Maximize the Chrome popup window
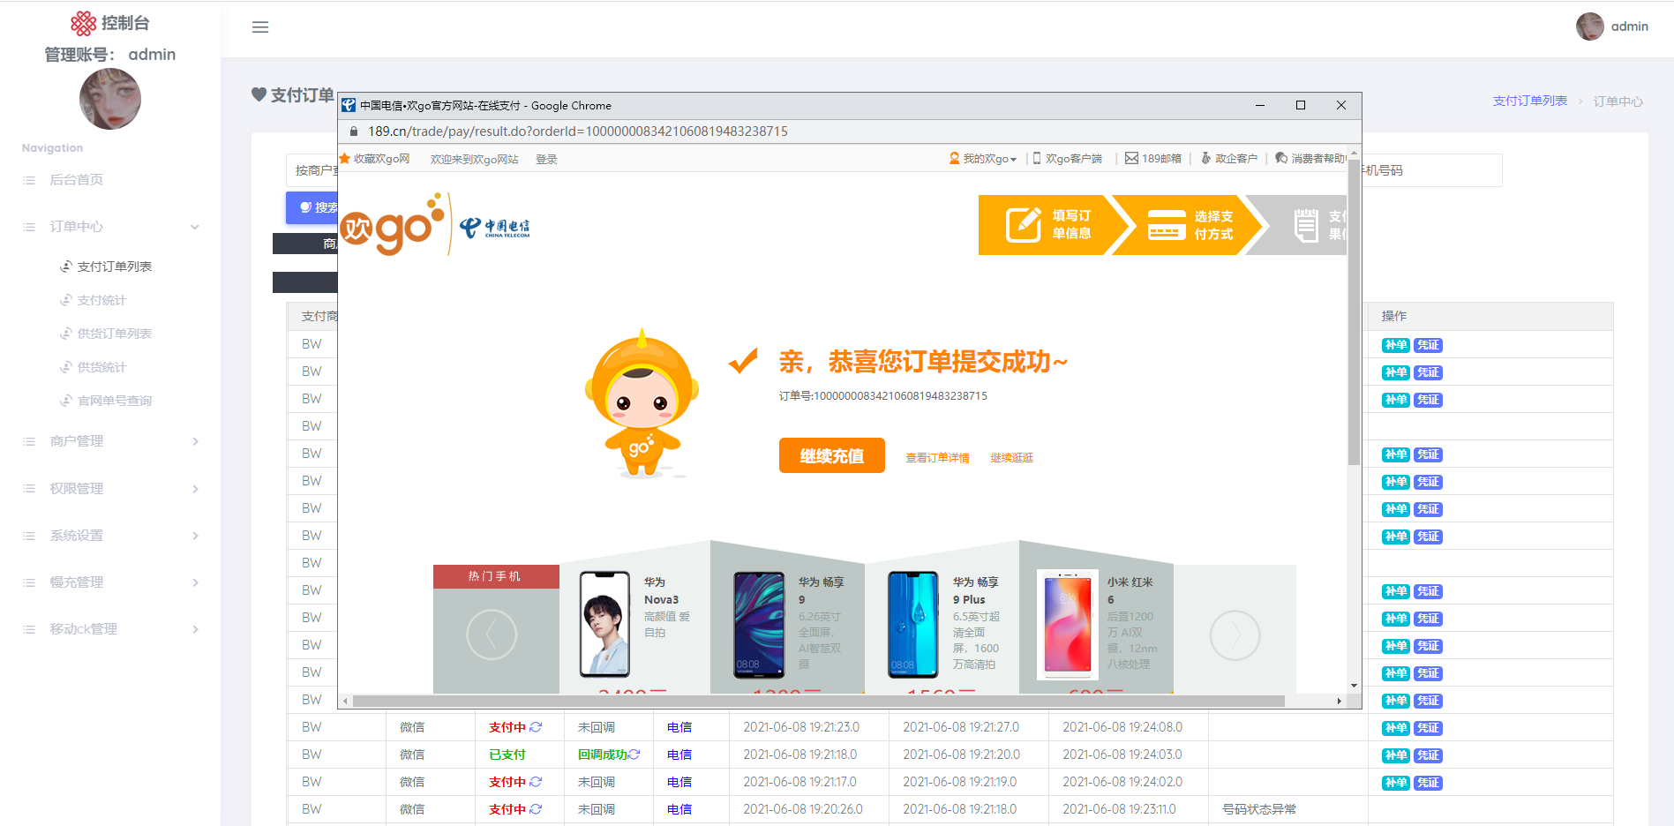 [x=1301, y=105]
